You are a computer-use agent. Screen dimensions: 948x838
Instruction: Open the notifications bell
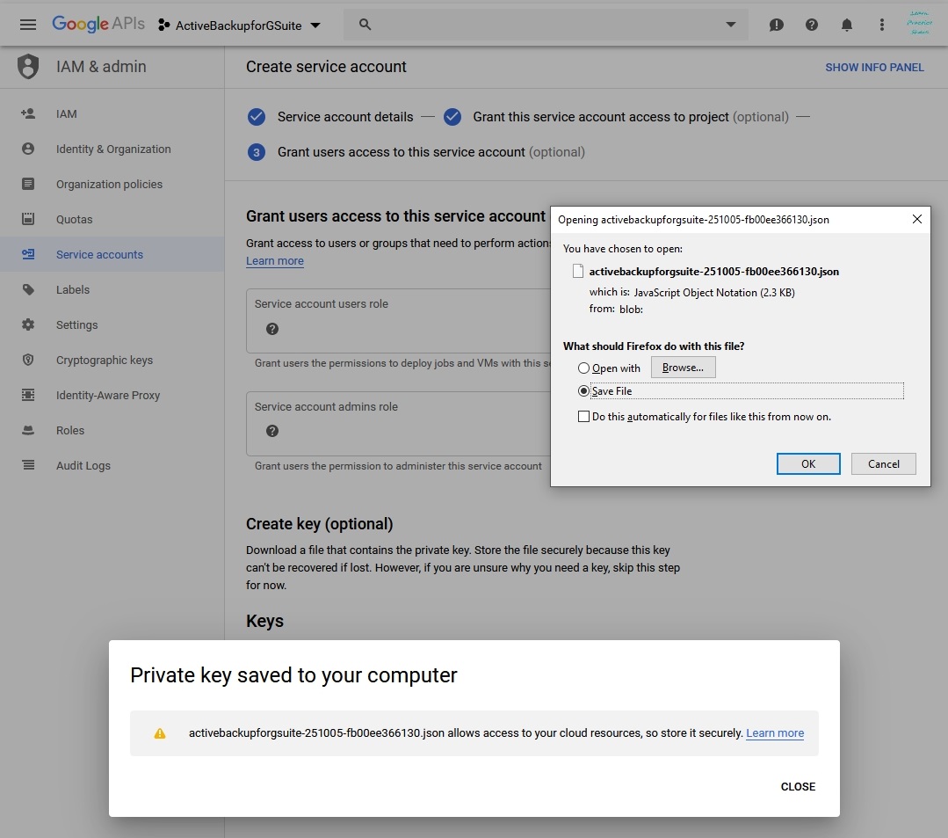click(x=846, y=25)
